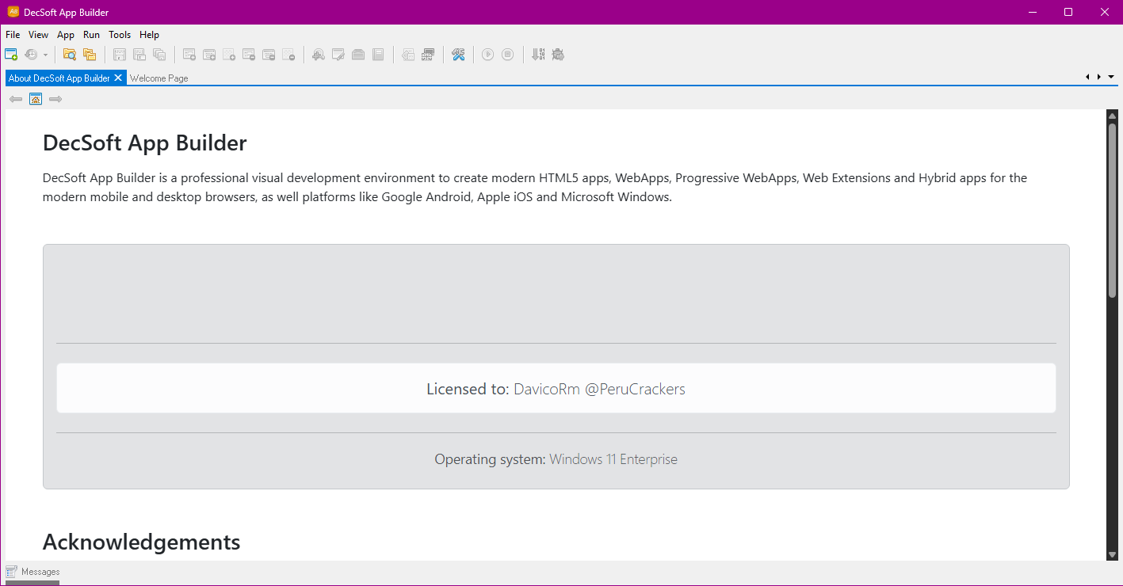The image size is (1123, 586).
Task: Open the File menu
Action: pyautogui.click(x=13, y=35)
